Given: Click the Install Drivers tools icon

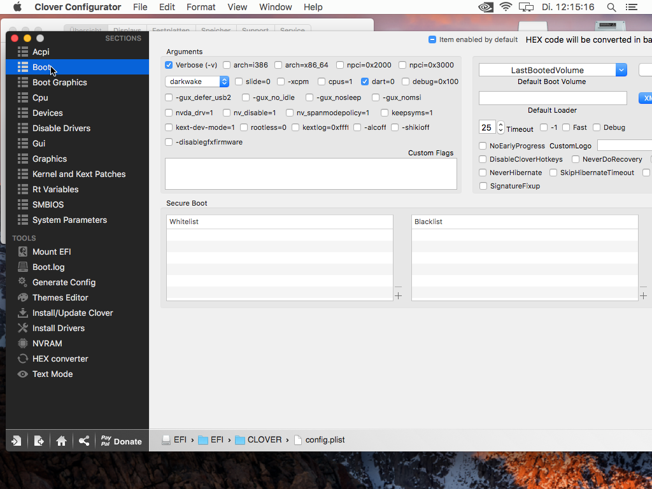Looking at the screenshot, I should click(x=22, y=328).
